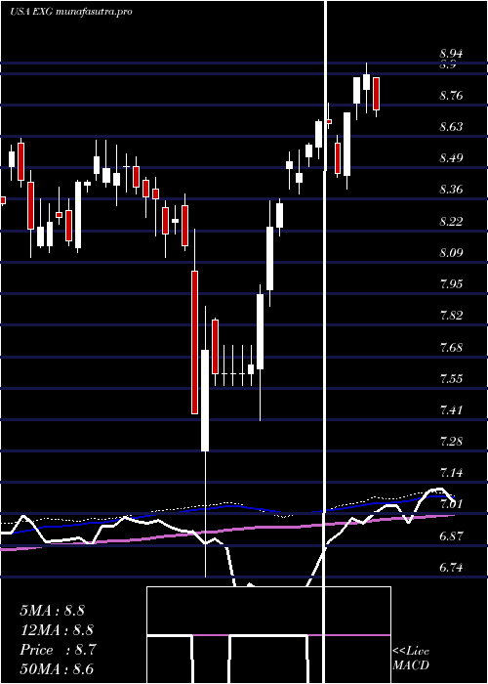Click the 'USA EXG munafasutra.pro' chart title
This screenshot has width=488, height=684.
point(71,12)
